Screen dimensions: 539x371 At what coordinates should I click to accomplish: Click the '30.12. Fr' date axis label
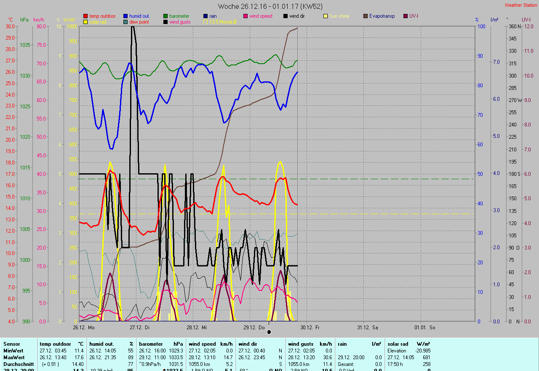click(x=310, y=327)
